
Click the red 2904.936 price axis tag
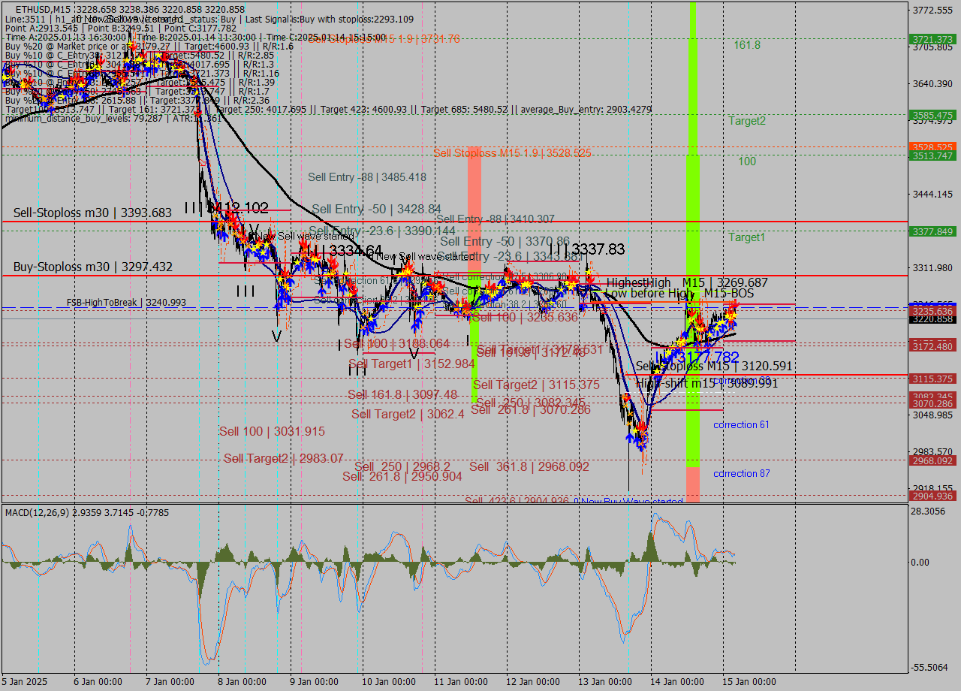click(x=932, y=496)
